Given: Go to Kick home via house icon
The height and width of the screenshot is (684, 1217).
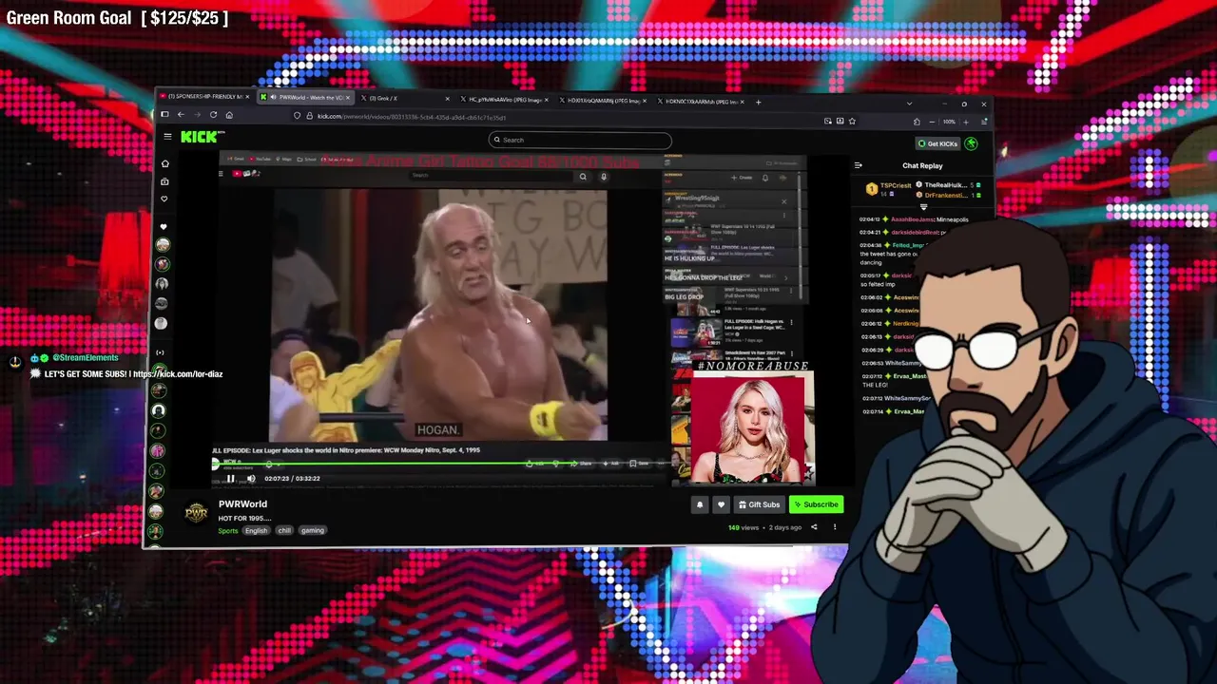Looking at the screenshot, I should click(x=164, y=163).
